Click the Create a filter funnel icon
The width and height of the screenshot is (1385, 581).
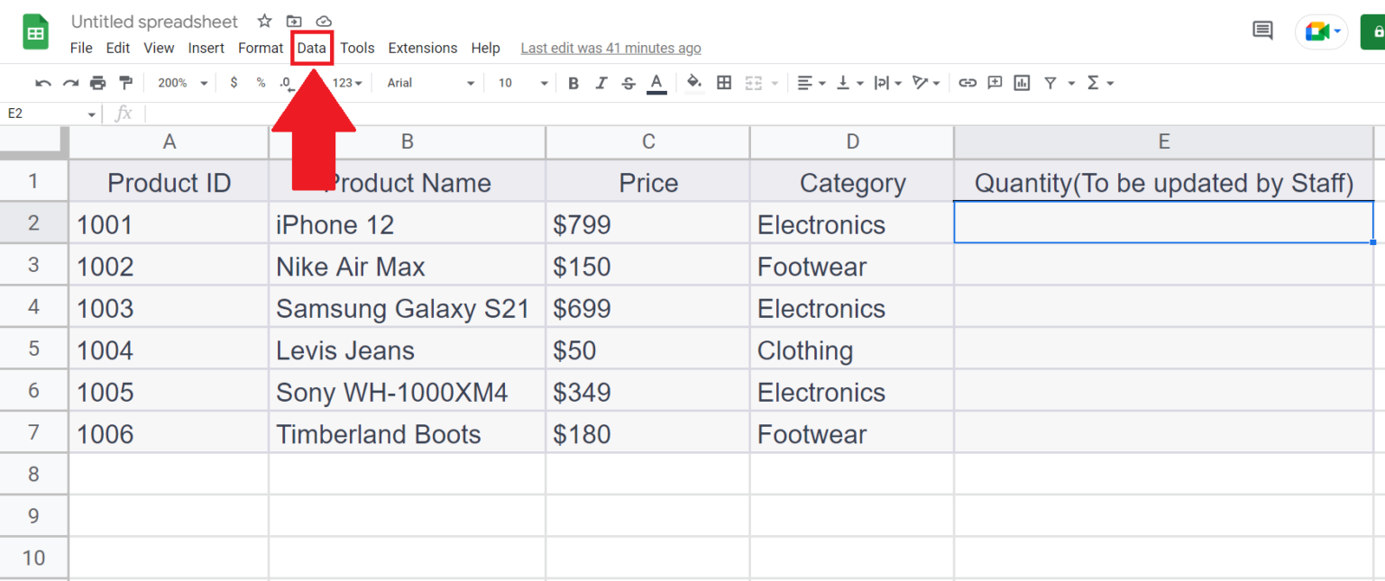(x=1050, y=83)
